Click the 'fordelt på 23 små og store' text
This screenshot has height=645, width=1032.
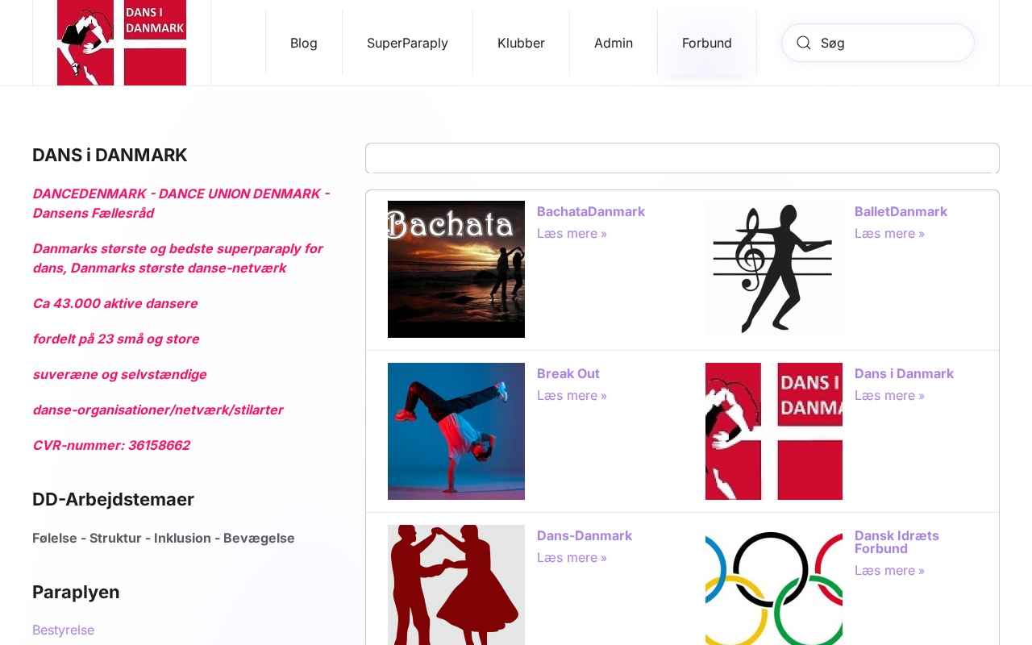[115, 339]
